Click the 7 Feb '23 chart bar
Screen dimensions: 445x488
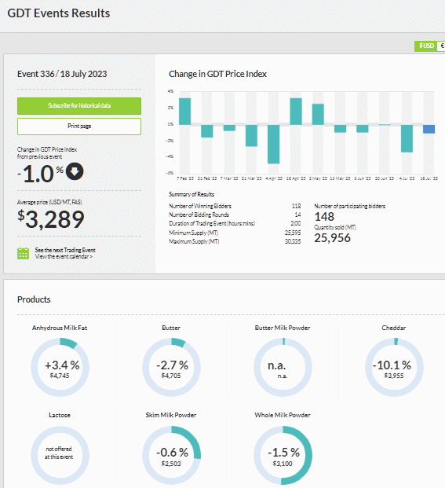coord(185,112)
